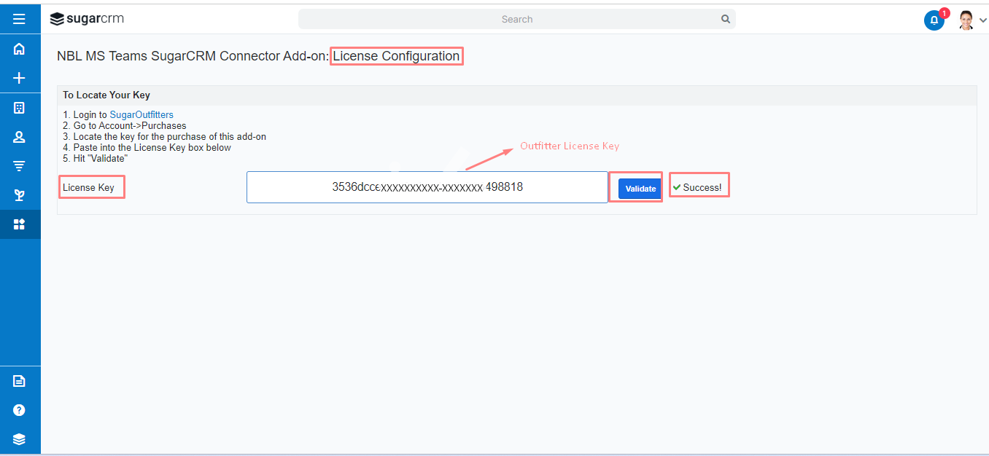
Task: Open the notifications bell with badge
Action: coord(934,20)
